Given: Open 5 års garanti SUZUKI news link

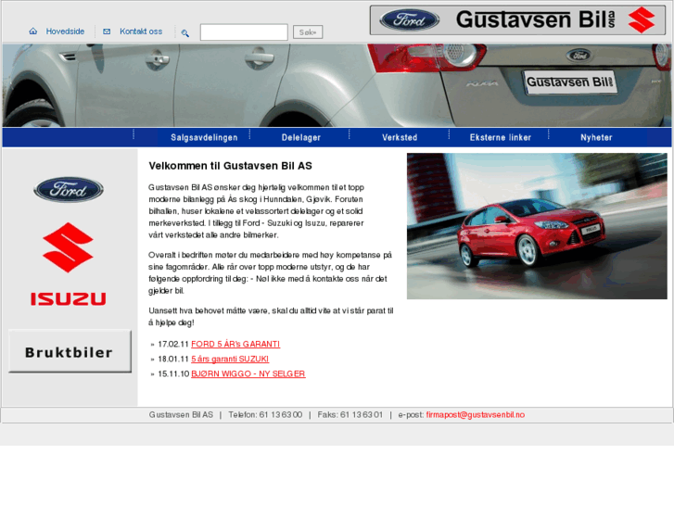Looking at the screenshot, I should (230, 359).
